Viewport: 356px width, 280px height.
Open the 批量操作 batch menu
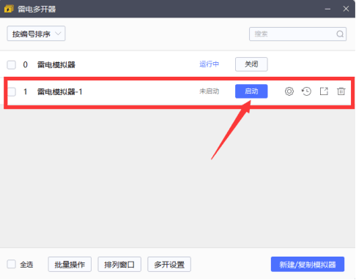coord(70,265)
